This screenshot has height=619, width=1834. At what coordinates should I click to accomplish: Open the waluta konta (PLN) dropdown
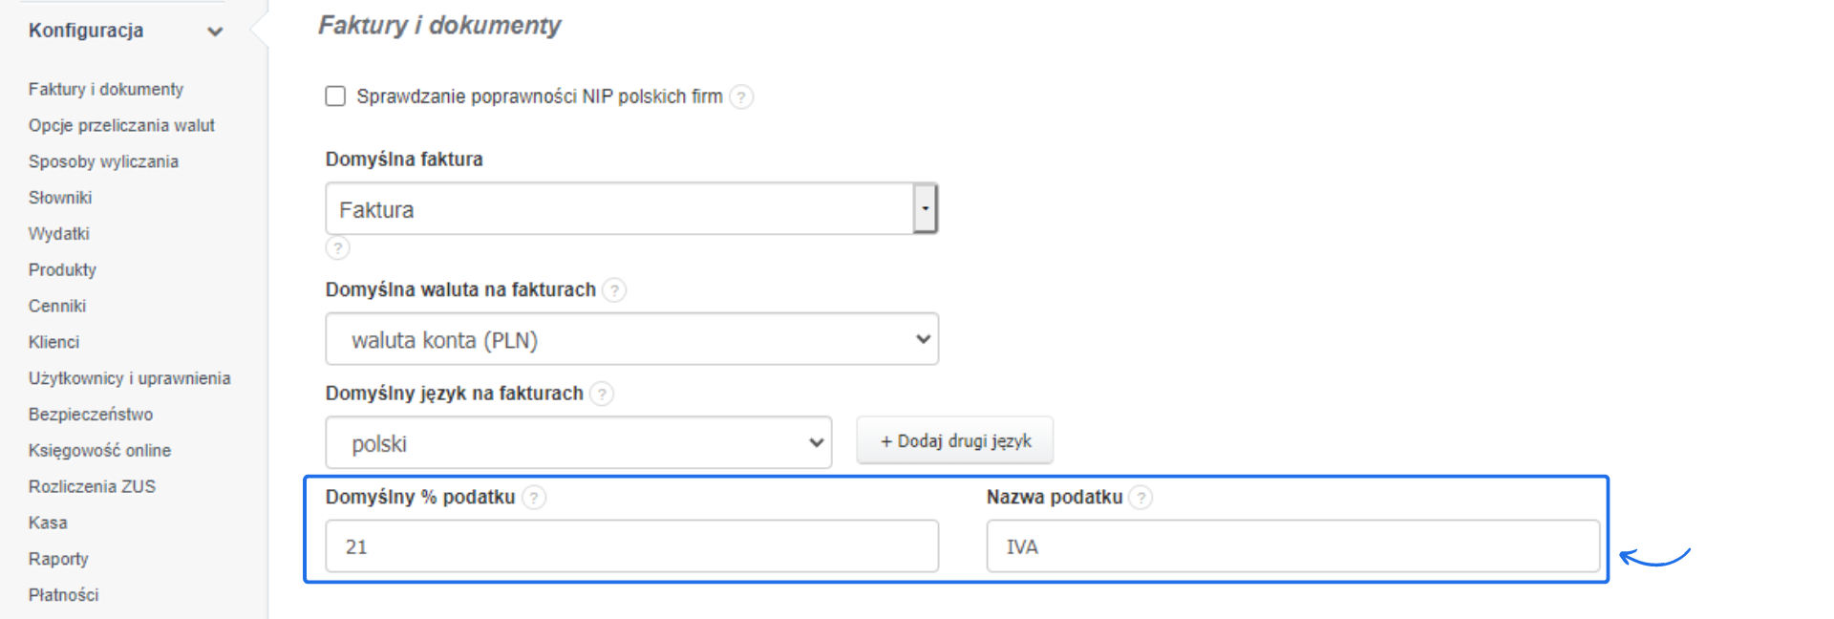[x=631, y=339]
